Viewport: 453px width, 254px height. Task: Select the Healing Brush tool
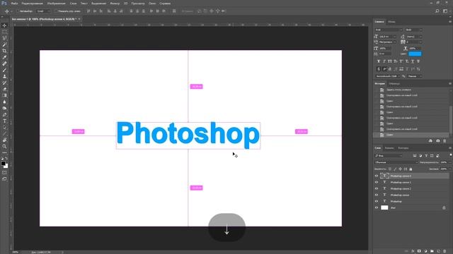click(x=4, y=64)
